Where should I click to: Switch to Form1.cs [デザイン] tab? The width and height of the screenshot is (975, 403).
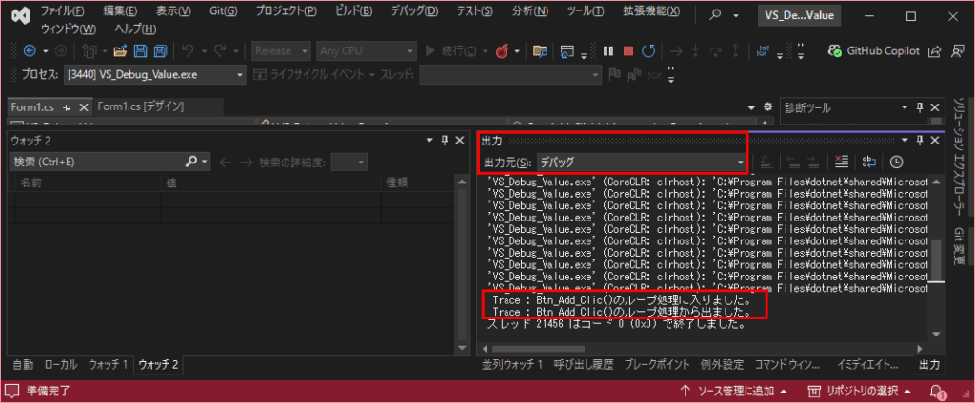pos(141,106)
